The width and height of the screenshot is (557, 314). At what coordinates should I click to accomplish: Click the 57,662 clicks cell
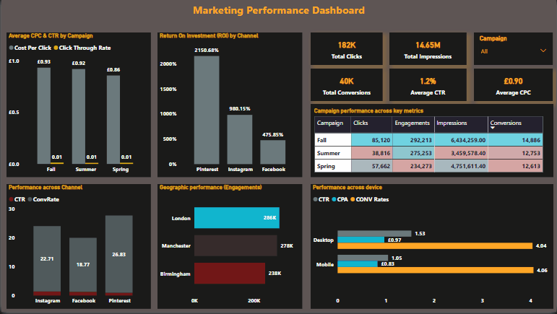[x=371, y=166]
